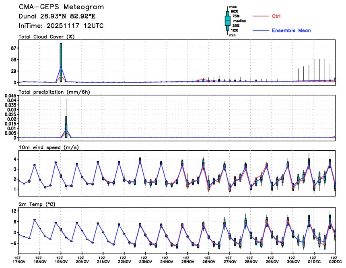Click the box-plot legend symbol
346x268 pixels.
tap(227, 21)
